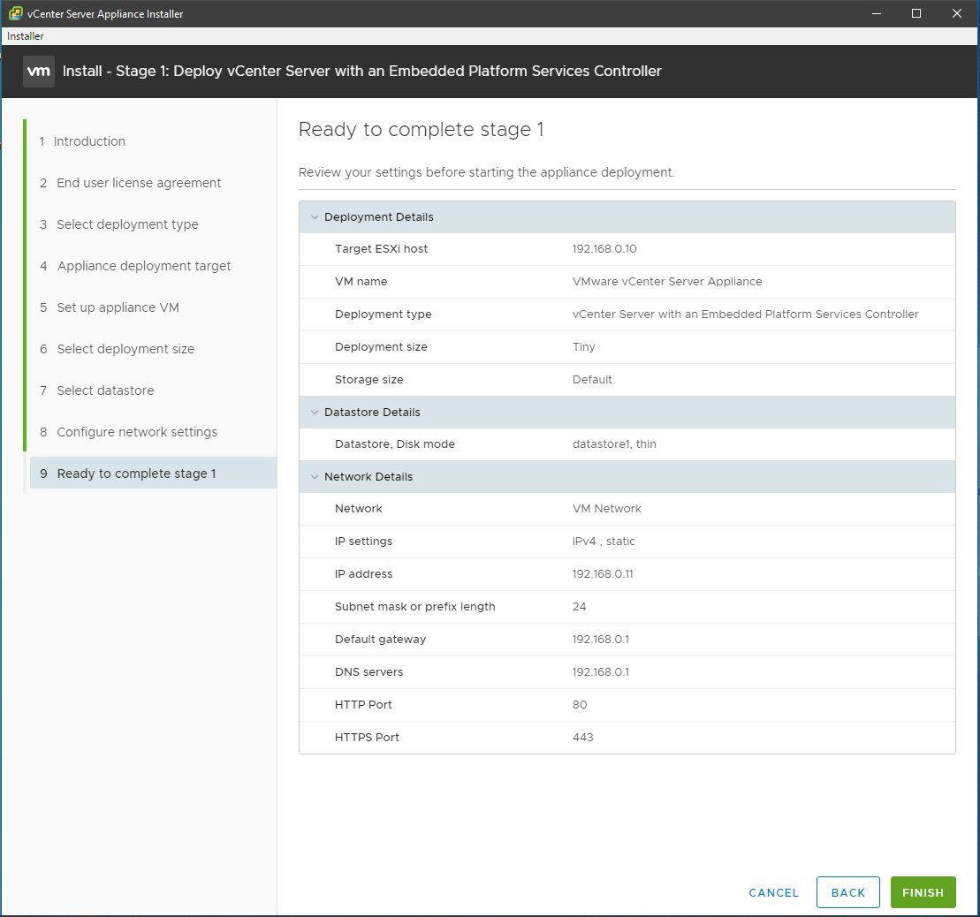Go to step 1 Introduction
The image size is (980, 917).
(x=82, y=141)
